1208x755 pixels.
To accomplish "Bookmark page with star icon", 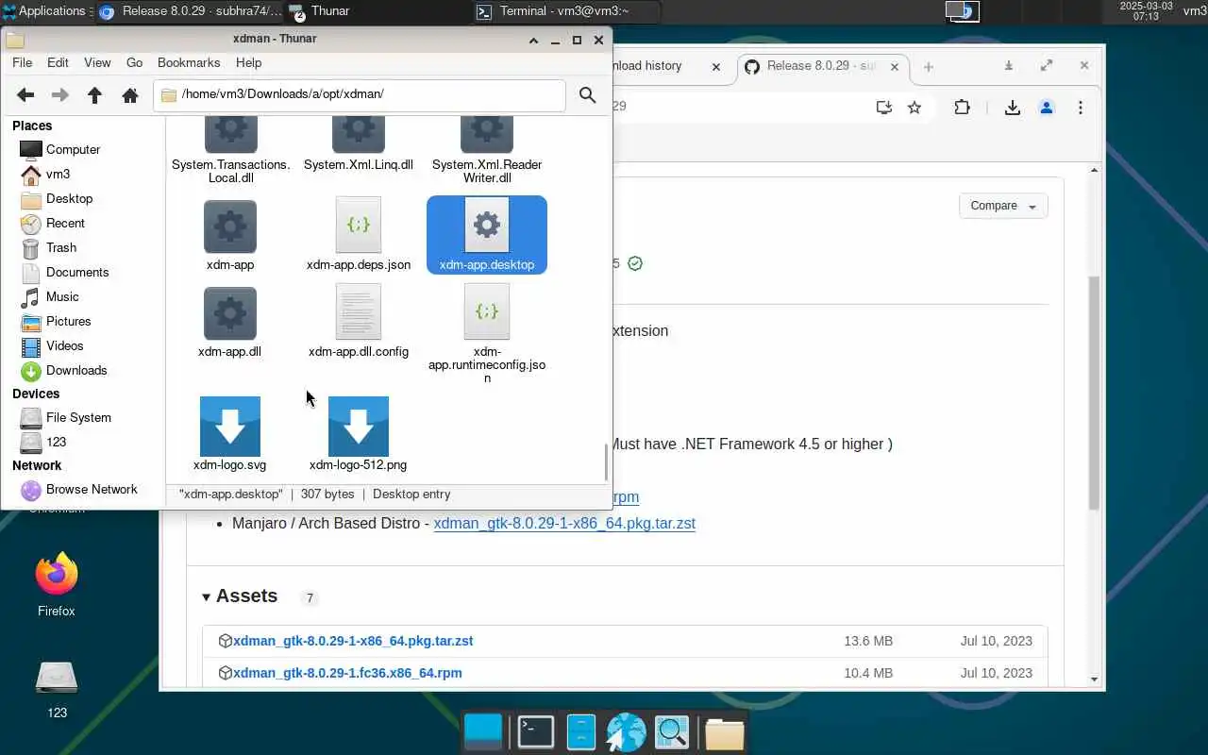I will click(914, 108).
